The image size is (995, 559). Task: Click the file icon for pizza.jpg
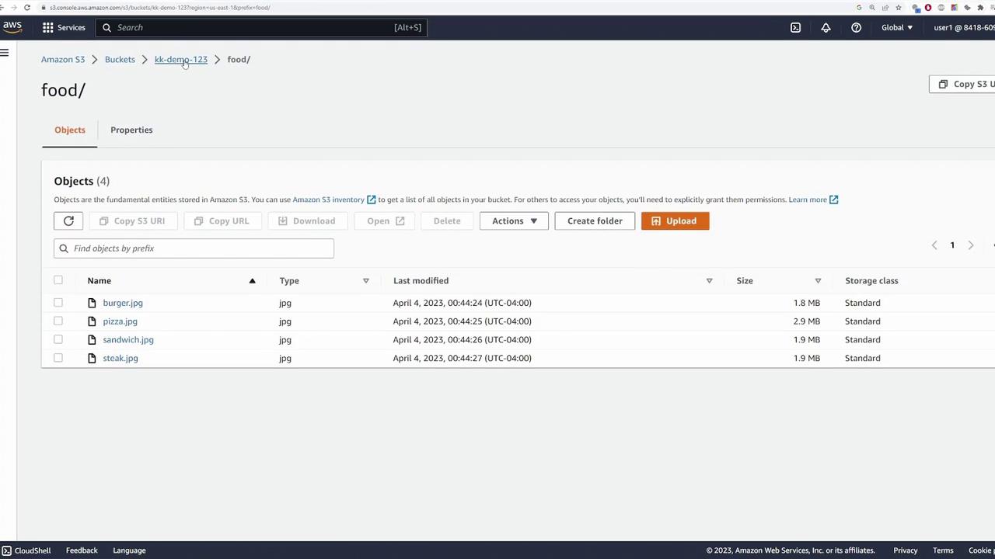click(x=92, y=321)
